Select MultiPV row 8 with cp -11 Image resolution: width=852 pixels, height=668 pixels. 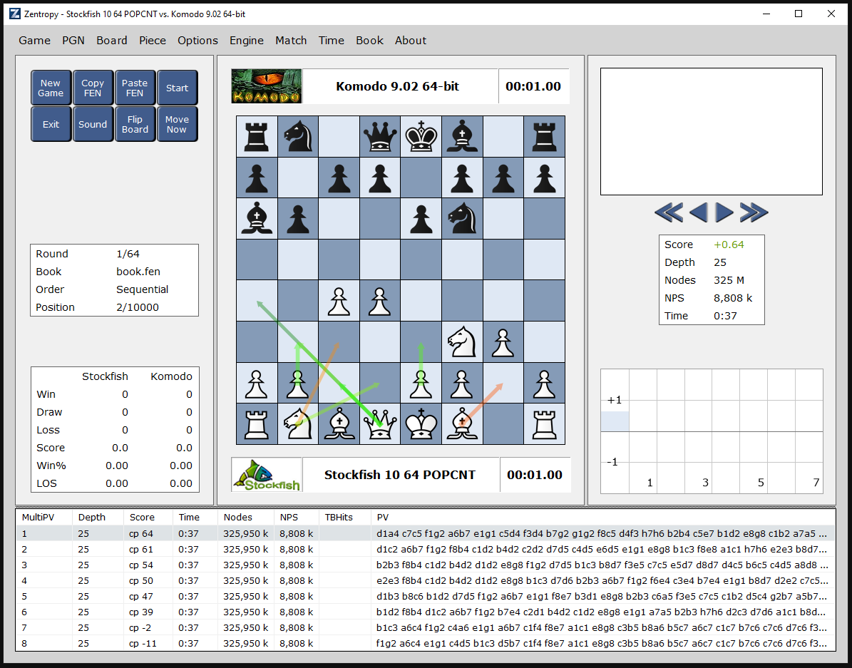pos(426,644)
